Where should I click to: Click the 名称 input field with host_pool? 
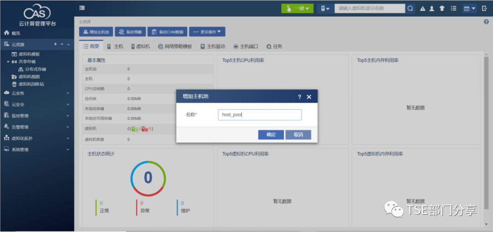click(260, 114)
